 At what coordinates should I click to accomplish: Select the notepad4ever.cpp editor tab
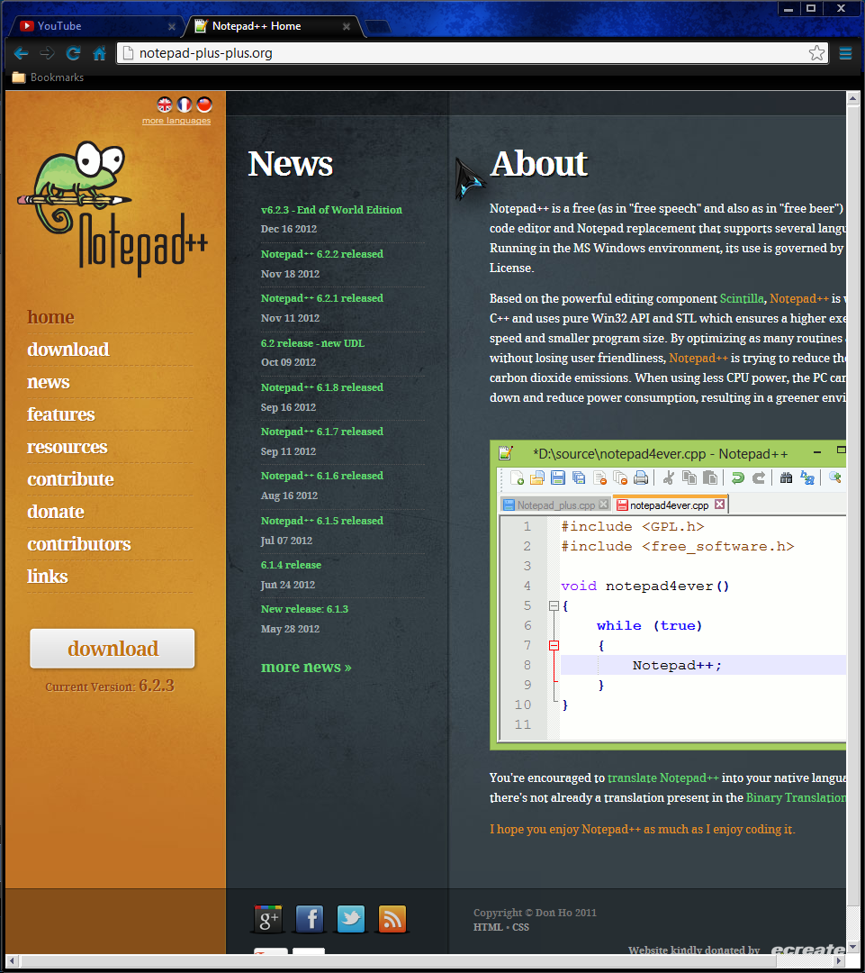pyautogui.click(x=670, y=505)
